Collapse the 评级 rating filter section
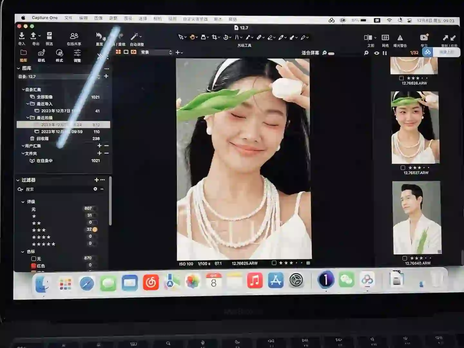464x348 pixels. click(23, 202)
